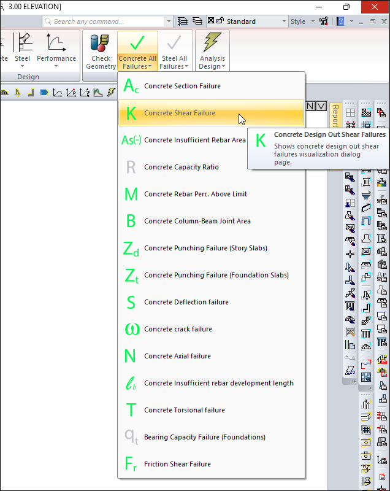Image resolution: width=390 pixels, height=491 pixels.
Task: Click Concrete Torsional failure item
Action: pyautogui.click(x=185, y=410)
